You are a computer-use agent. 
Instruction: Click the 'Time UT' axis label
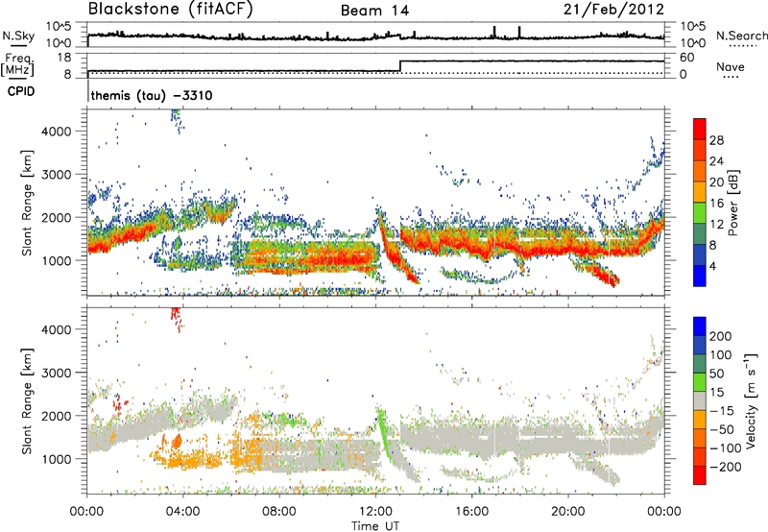point(375,526)
